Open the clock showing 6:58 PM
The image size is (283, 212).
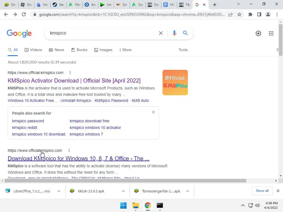[x=271, y=205]
